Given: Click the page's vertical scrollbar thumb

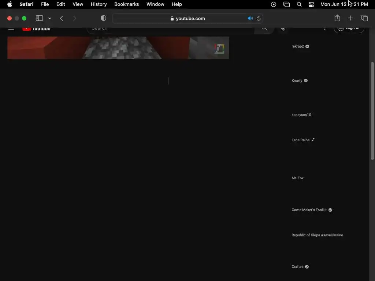Looking at the screenshot, I should click(372, 110).
